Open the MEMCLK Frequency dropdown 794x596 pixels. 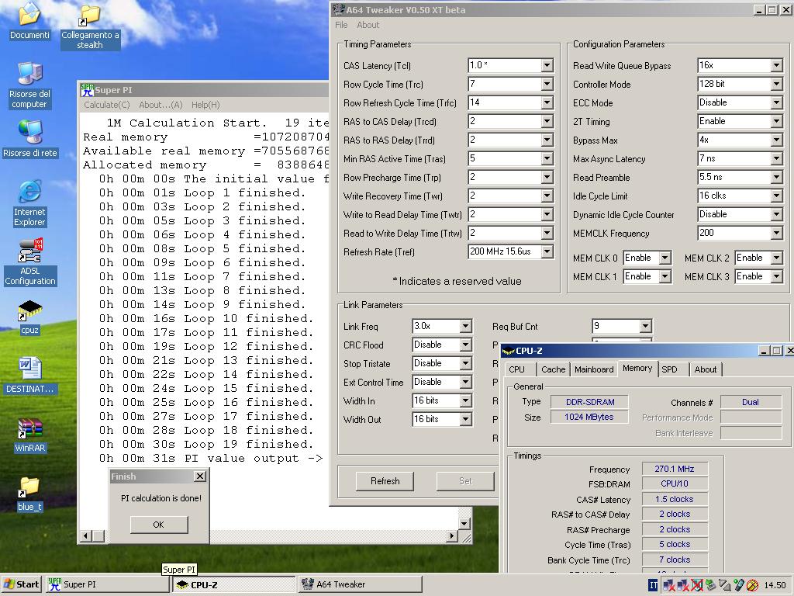(776, 233)
